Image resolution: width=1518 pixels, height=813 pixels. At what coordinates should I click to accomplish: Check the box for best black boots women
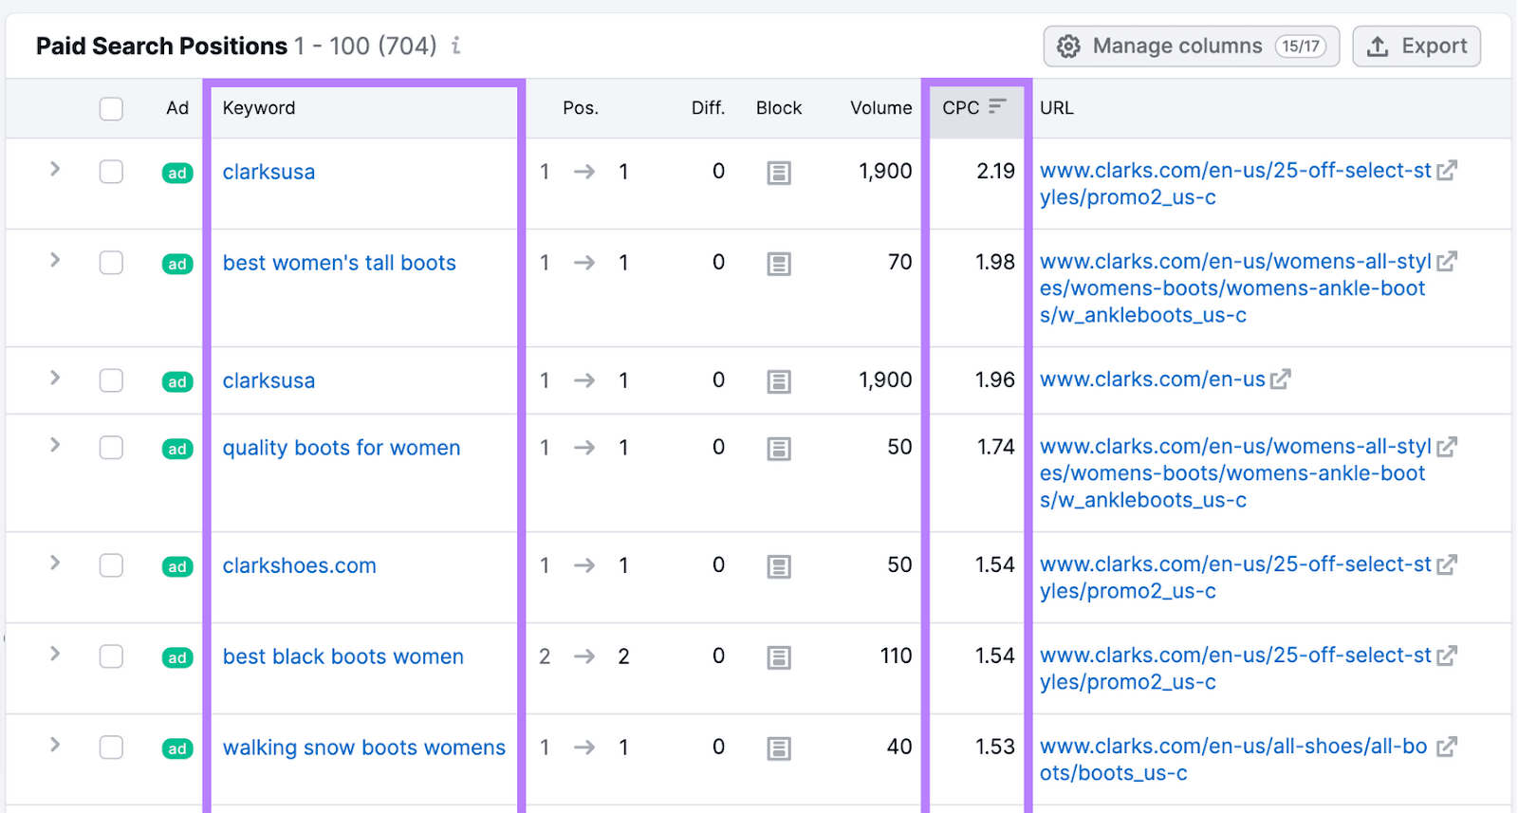[x=111, y=656]
